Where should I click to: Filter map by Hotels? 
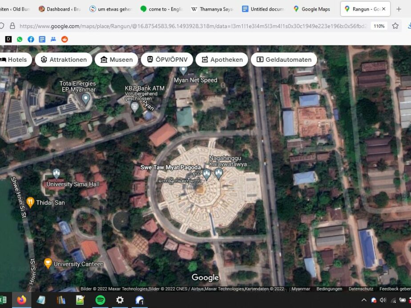(13, 60)
